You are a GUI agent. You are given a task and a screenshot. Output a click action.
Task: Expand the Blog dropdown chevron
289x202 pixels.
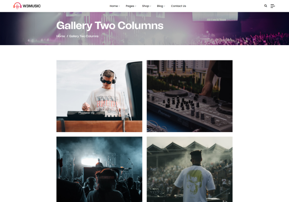click(164, 6)
